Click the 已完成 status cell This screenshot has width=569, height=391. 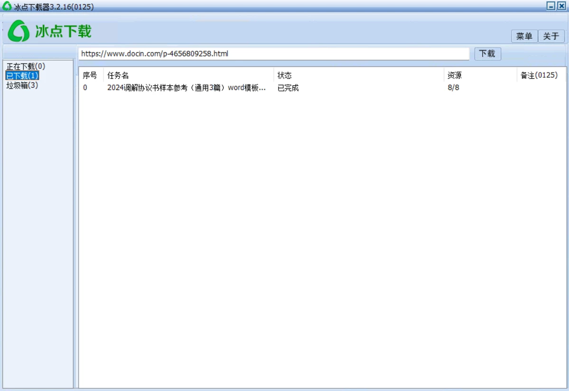click(288, 88)
